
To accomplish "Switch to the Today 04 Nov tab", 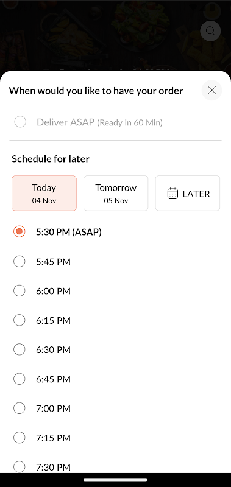I will [44, 193].
